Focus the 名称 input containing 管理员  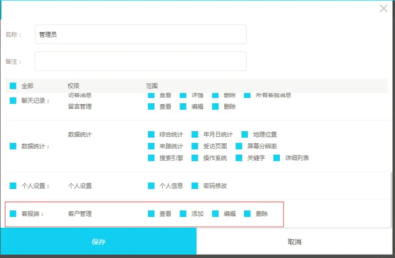pos(140,34)
